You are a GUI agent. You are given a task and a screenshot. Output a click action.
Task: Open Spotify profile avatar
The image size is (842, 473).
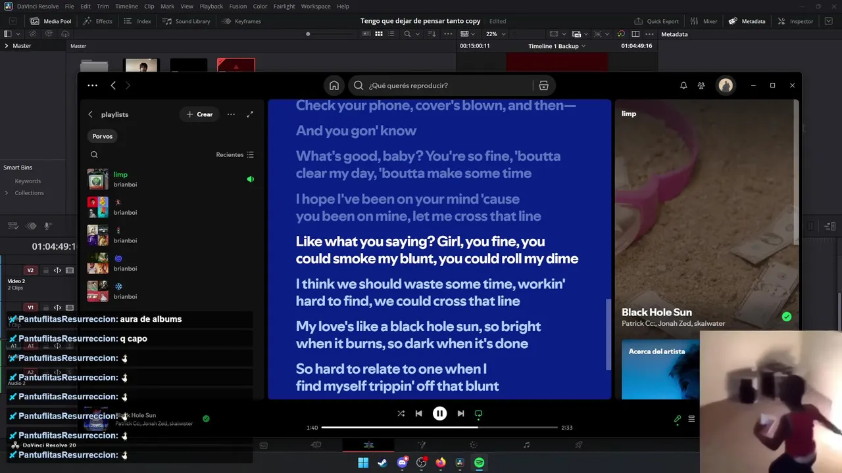[726, 85]
